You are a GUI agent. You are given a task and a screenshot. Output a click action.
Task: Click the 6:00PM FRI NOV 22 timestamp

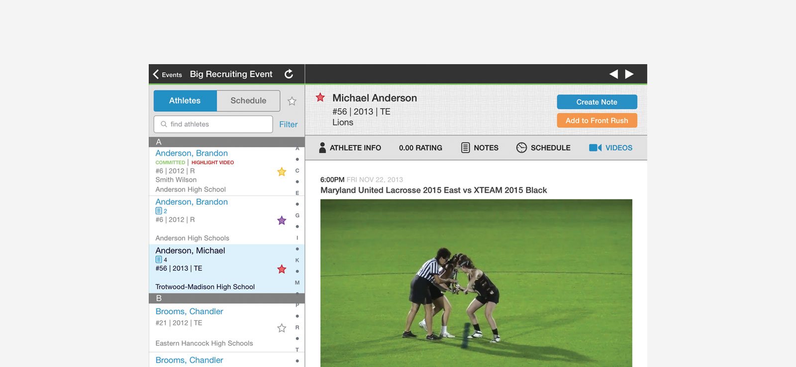tap(362, 180)
